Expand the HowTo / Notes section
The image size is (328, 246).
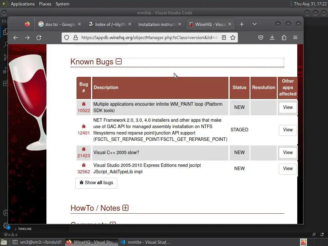(125, 208)
